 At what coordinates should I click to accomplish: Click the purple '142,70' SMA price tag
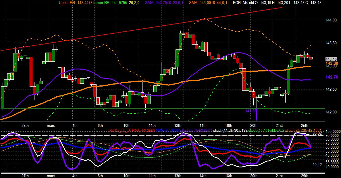point(332,77)
